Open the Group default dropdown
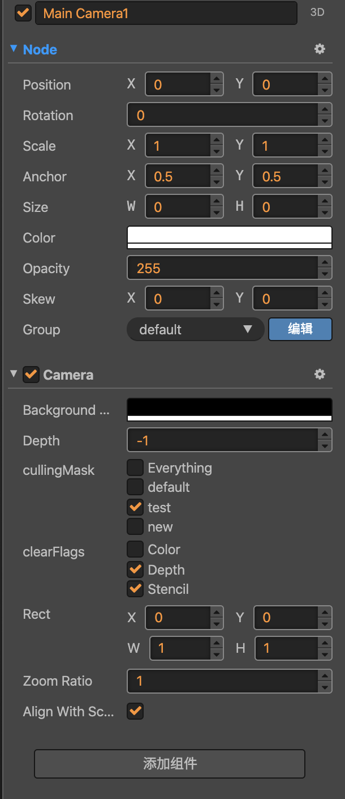The width and height of the screenshot is (345, 799). point(195,329)
